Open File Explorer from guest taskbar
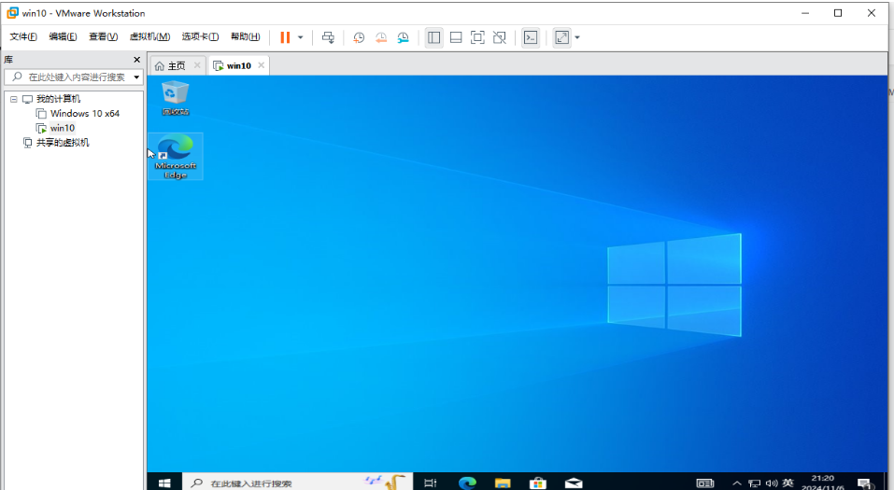The height and width of the screenshot is (490, 894). click(x=503, y=483)
